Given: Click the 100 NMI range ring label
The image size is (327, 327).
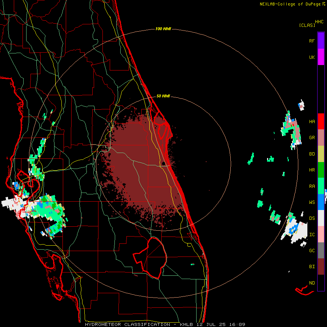Looking at the screenshot, I should (x=163, y=29).
